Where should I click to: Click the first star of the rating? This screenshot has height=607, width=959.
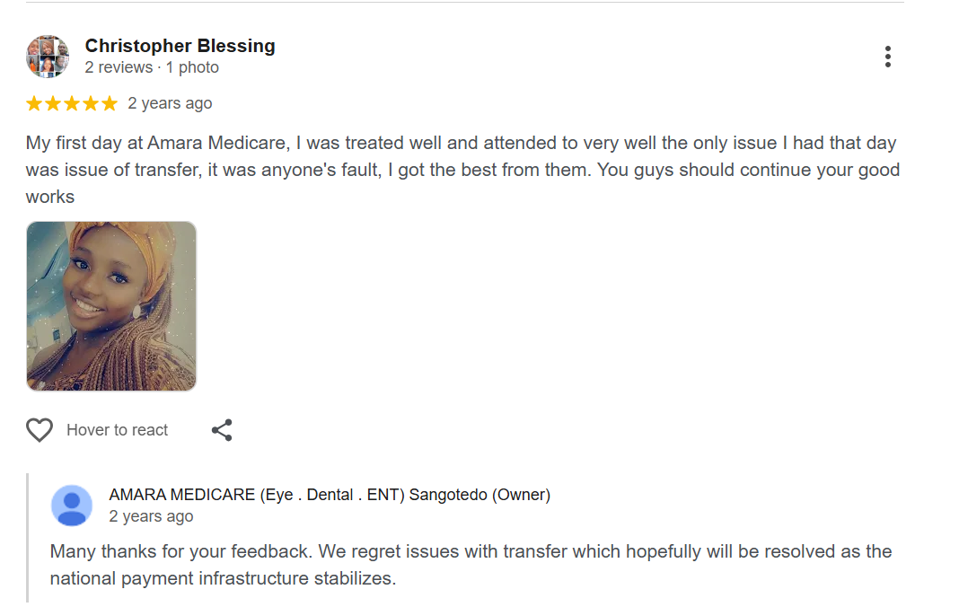pos(34,103)
